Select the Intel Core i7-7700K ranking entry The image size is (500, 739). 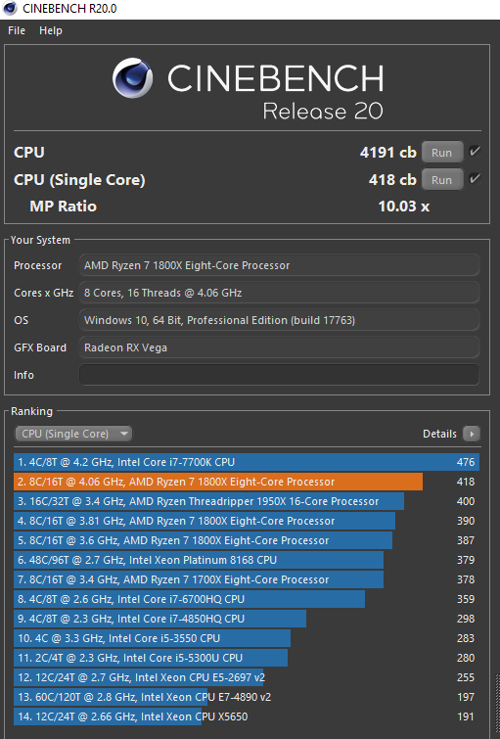click(x=247, y=462)
